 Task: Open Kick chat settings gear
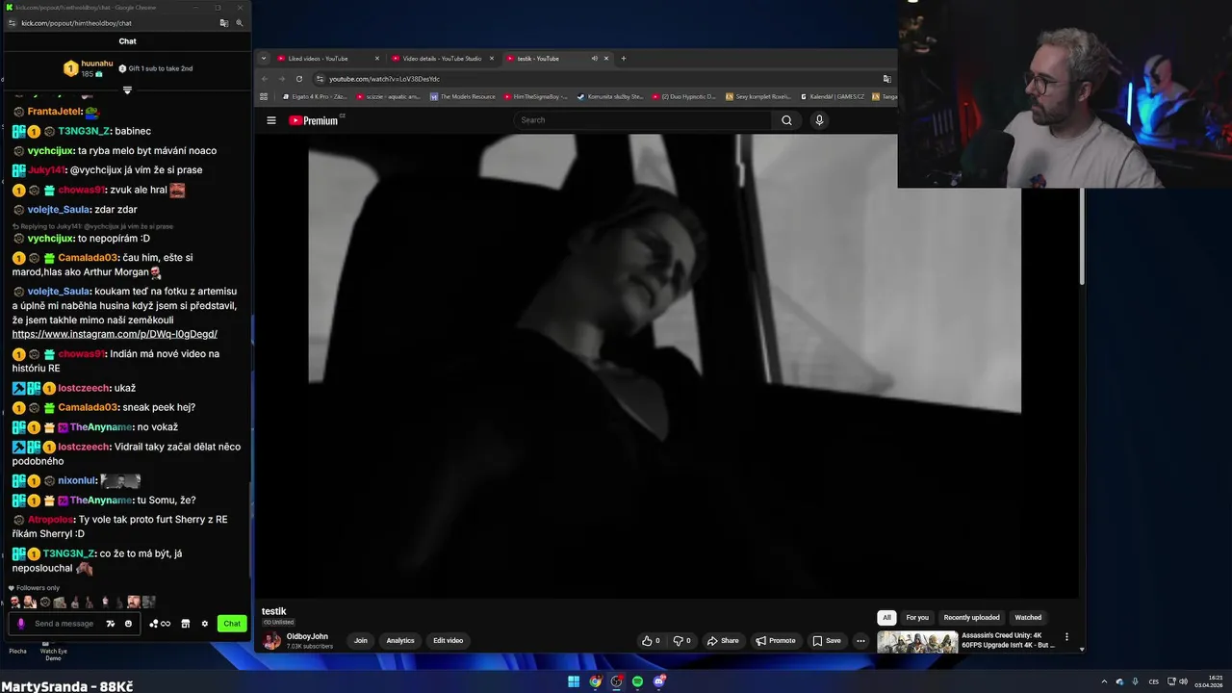pos(204,624)
